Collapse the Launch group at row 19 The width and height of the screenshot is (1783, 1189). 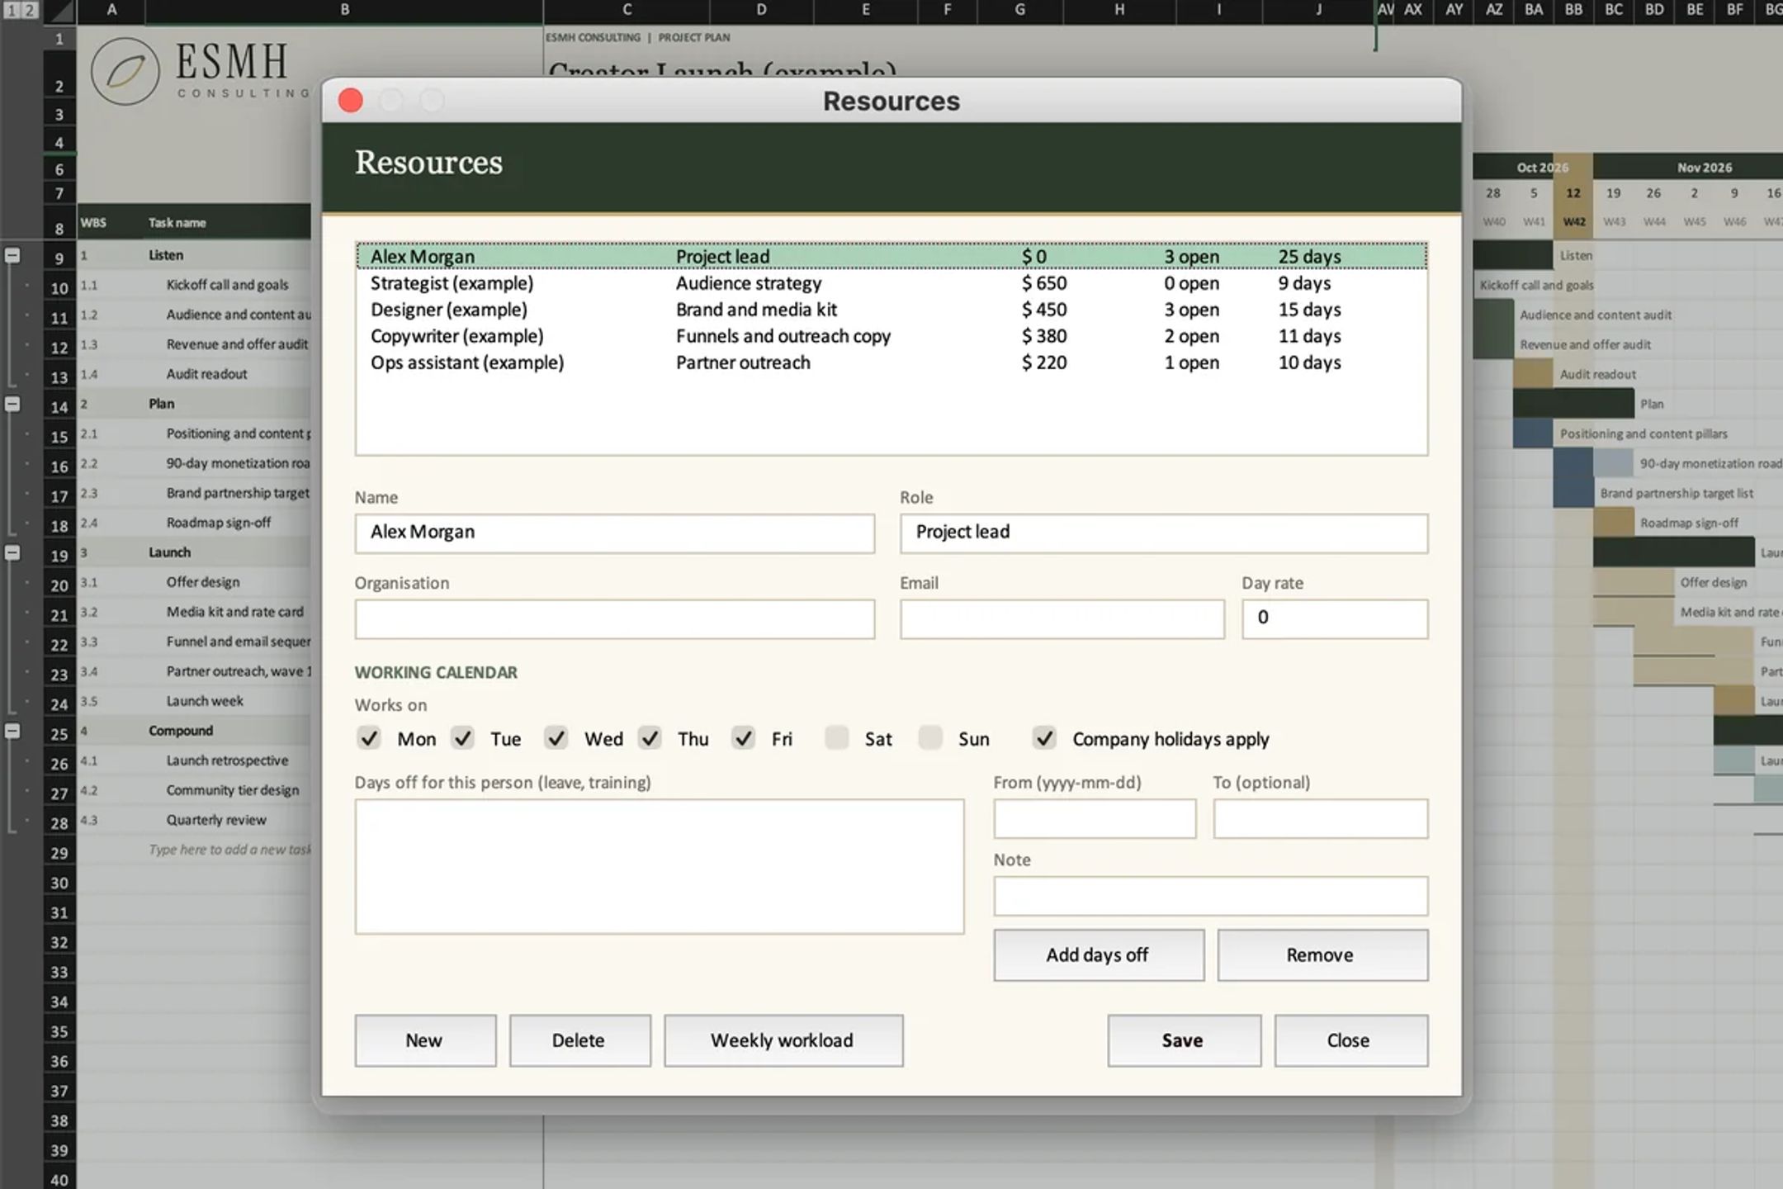point(12,552)
